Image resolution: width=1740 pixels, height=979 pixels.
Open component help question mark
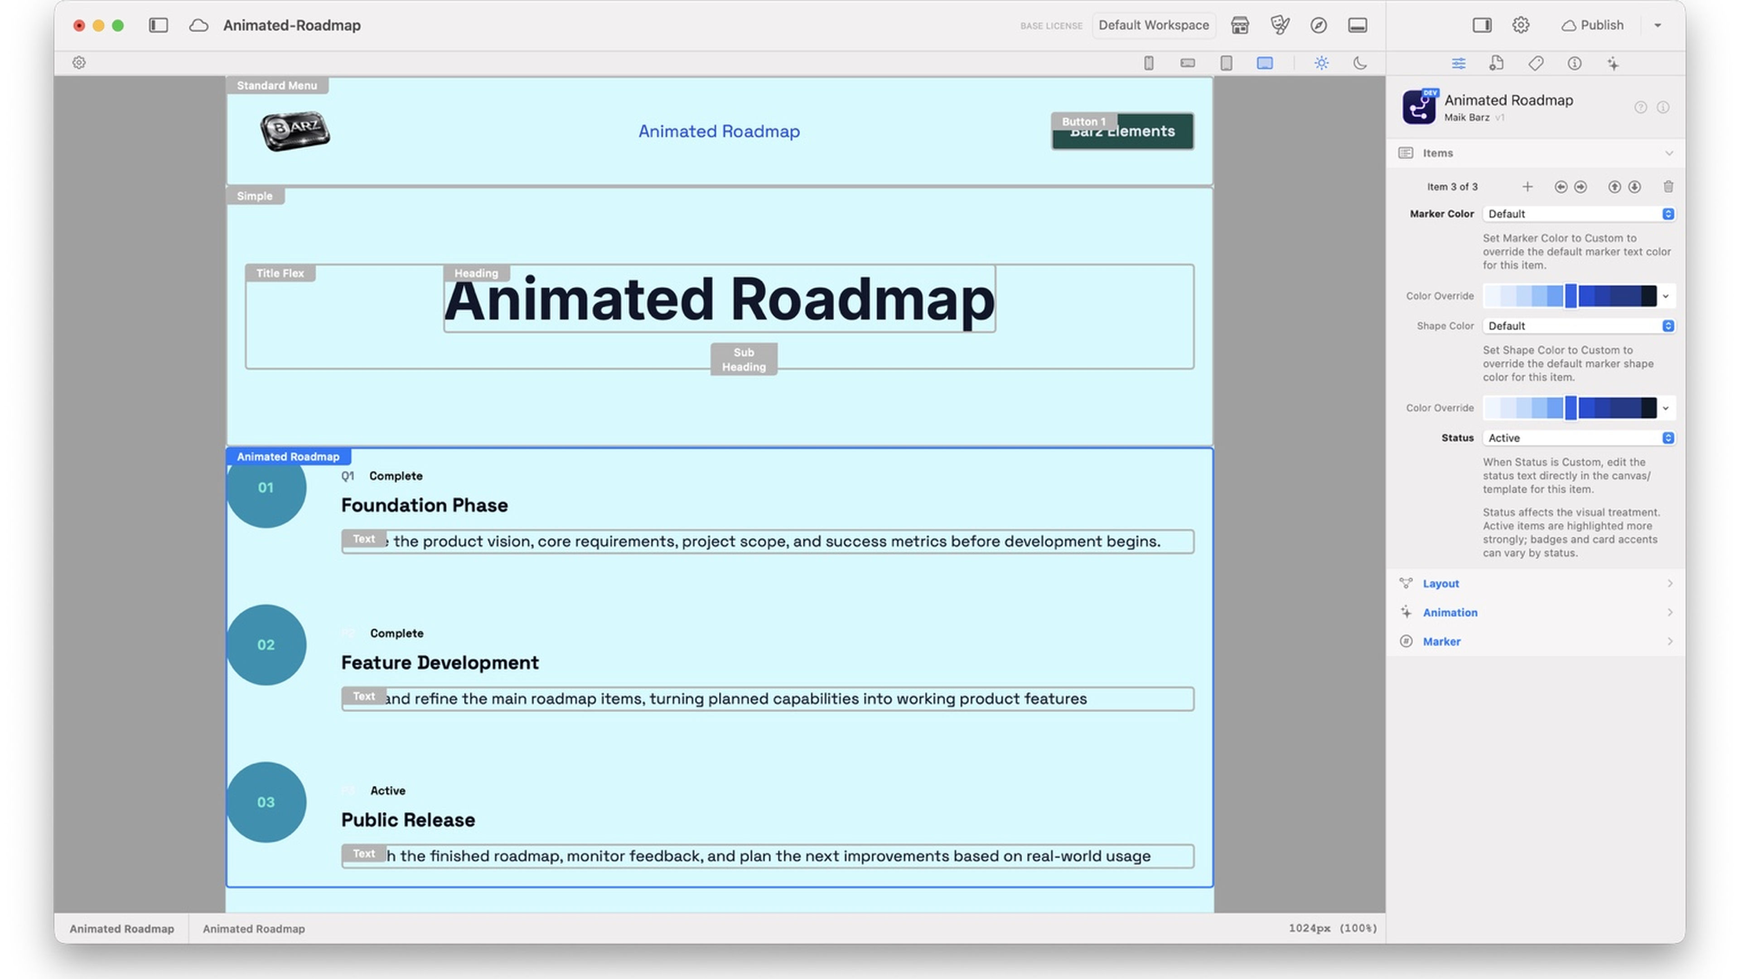tap(1640, 107)
